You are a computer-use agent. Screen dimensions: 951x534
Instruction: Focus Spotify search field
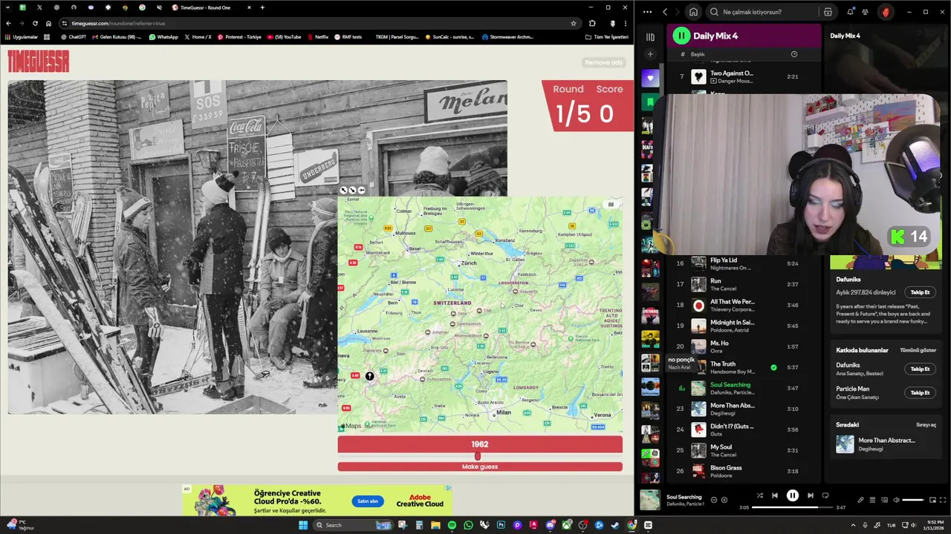(764, 12)
